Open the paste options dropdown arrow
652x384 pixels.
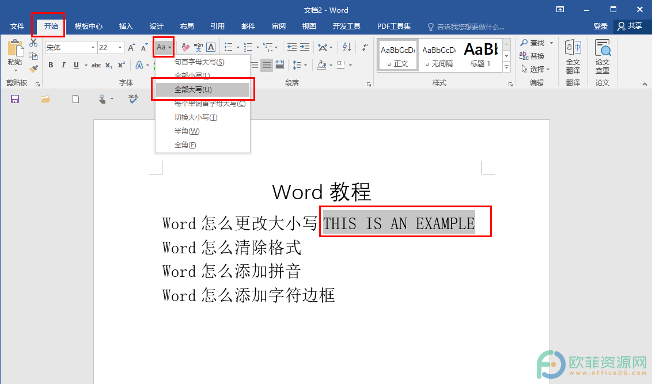tap(16, 70)
